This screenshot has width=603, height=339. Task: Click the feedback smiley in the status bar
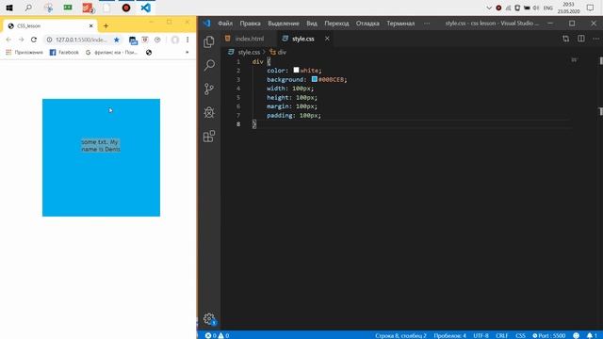coord(576,335)
